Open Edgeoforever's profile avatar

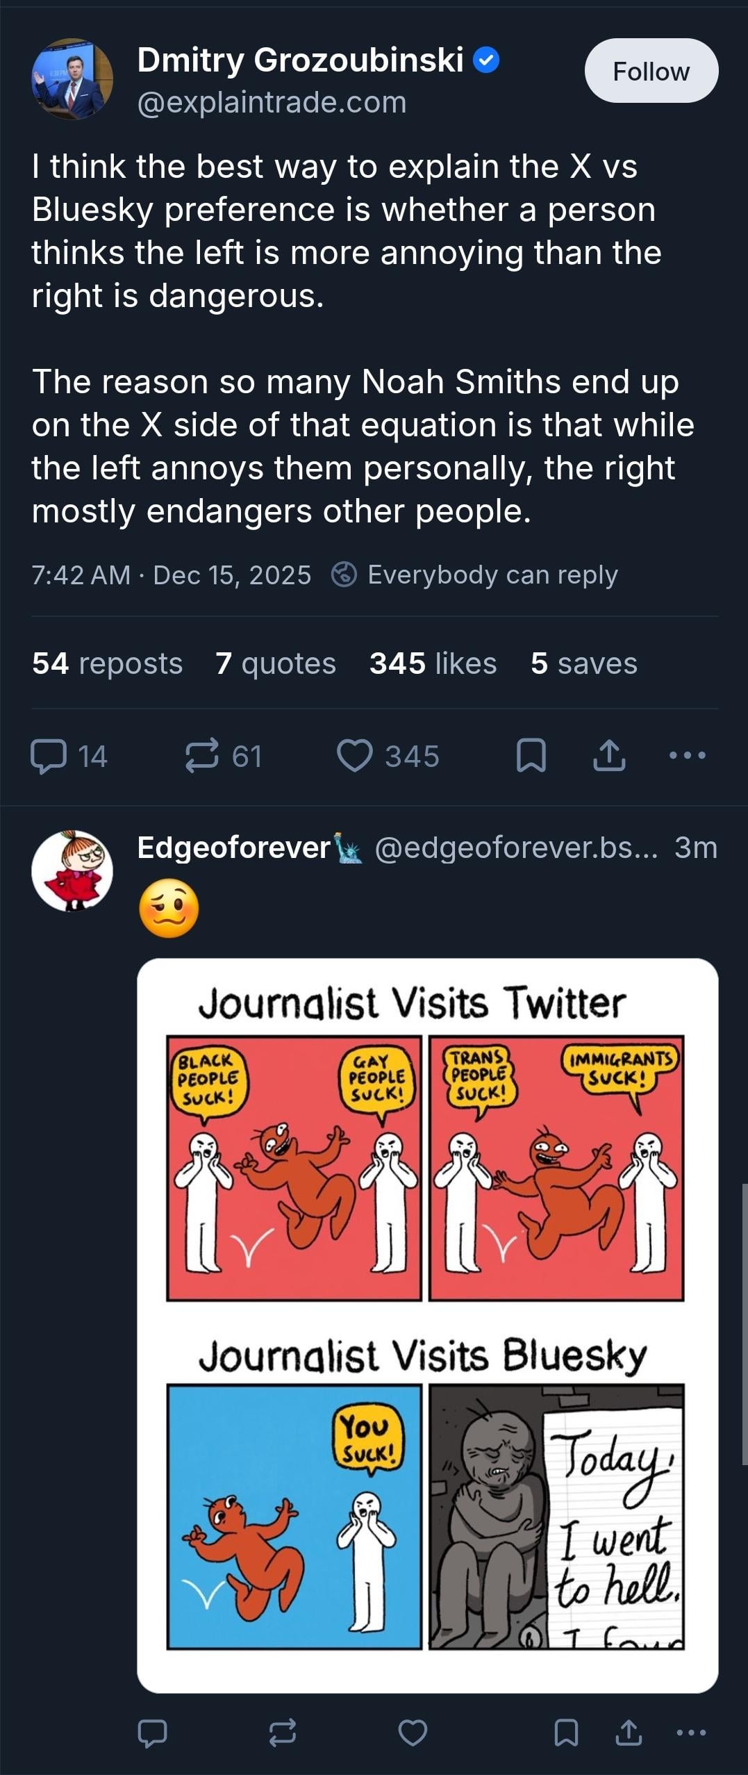(72, 870)
